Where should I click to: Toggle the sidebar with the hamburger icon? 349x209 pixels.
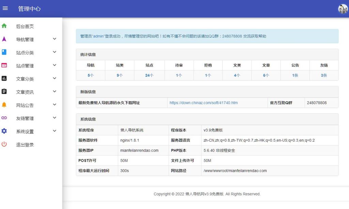point(5,8)
